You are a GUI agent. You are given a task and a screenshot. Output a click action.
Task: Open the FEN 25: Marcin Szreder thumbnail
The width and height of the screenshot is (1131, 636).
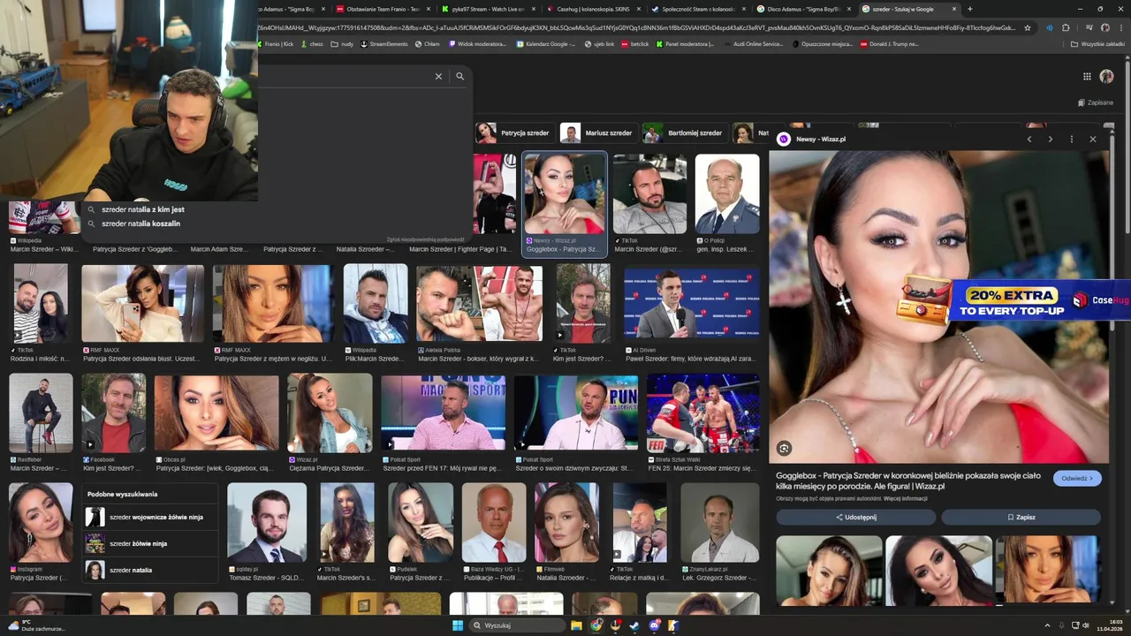point(702,413)
